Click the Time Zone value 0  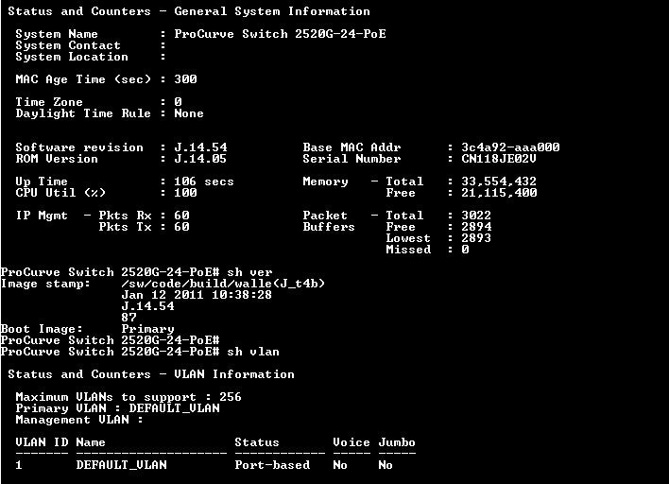click(178, 102)
